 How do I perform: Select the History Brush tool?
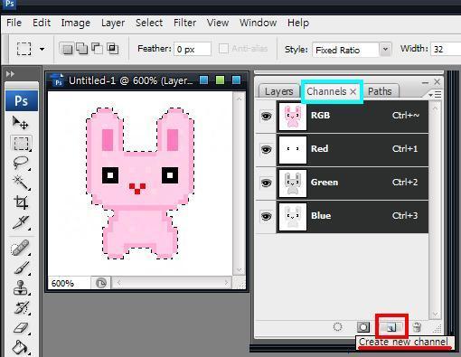(x=21, y=308)
